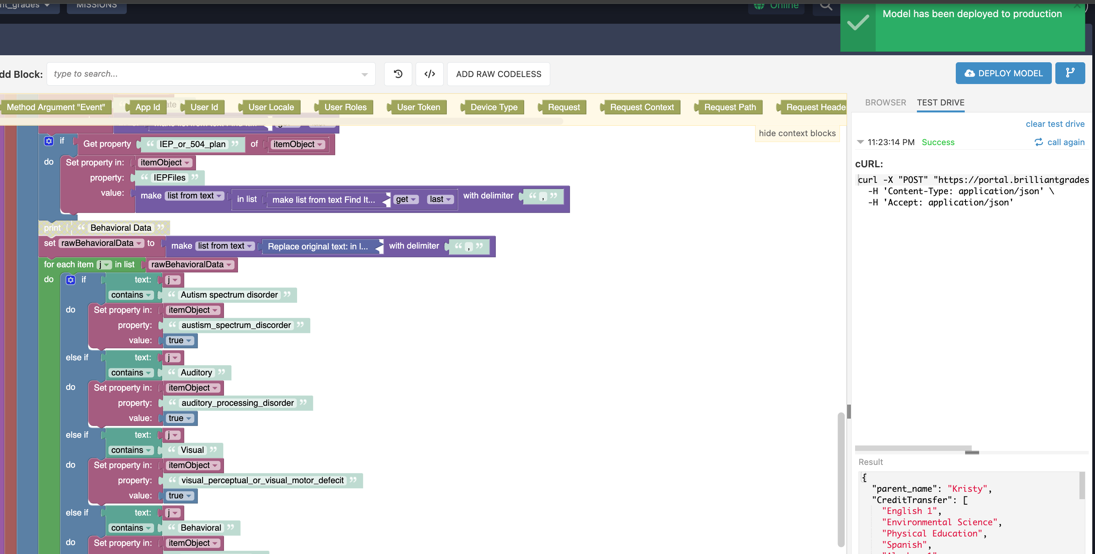Click ADD RAW CODELESS button
1095x554 pixels.
pos(498,74)
